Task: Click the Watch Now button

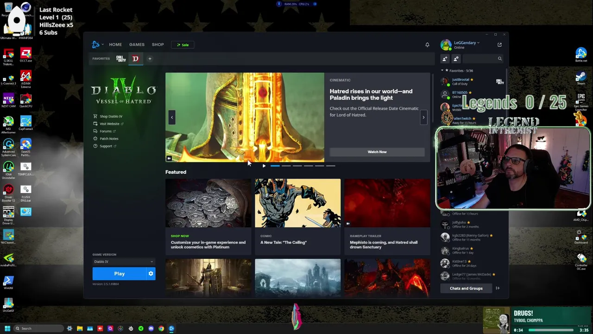Action: [377, 152]
